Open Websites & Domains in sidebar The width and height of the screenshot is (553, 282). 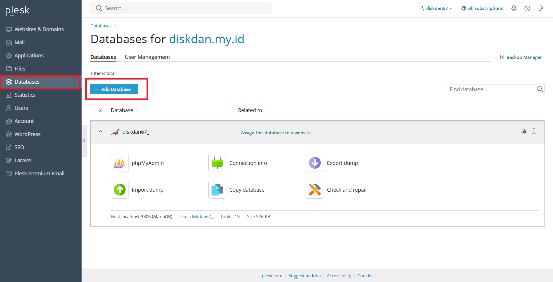click(x=39, y=29)
